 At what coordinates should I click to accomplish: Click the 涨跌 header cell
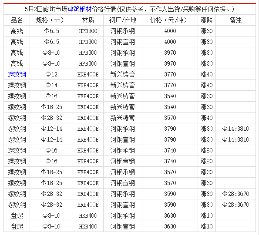(x=207, y=20)
